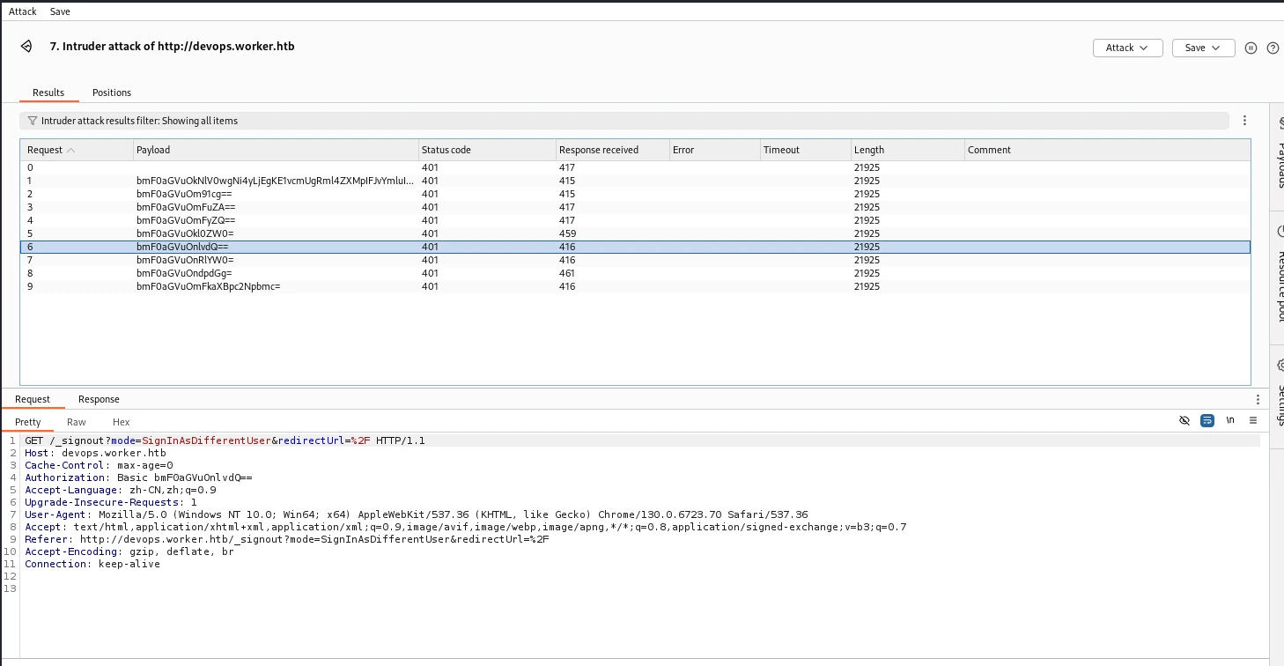The image size is (1284, 666).
Task: Click the User-Agent header line
Action: click(x=417, y=514)
